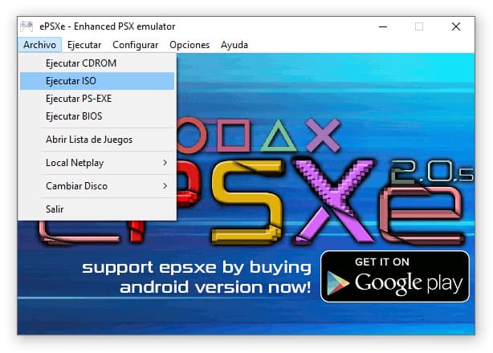
Task: Click the Get it on Google Play button
Action: [x=394, y=276]
